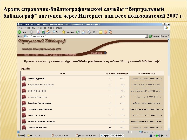187x140 pixels.
Task: Click the Вхід/Вихід login link
Action: tap(96, 53)
